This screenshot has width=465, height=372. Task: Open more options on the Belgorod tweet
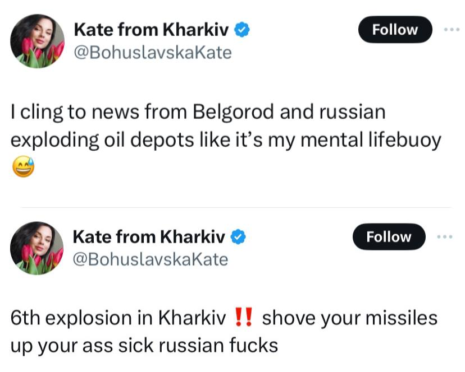[x=451, y=29]
